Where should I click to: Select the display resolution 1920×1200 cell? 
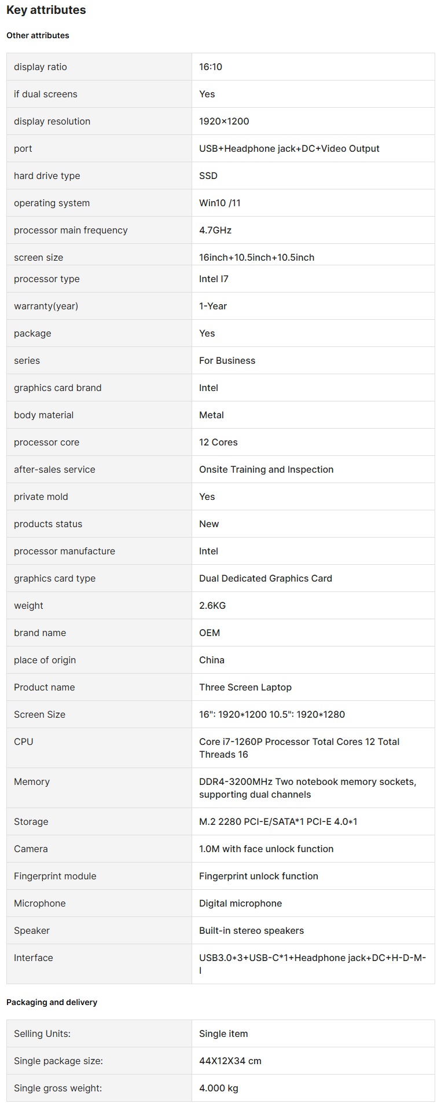tap(224, 121)
